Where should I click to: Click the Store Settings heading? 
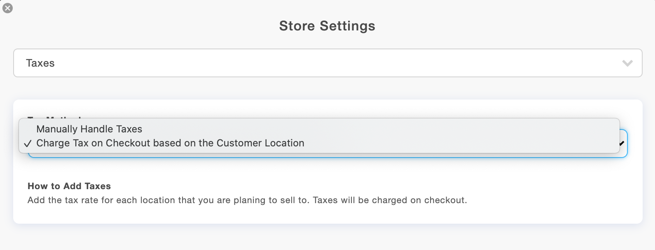(327, 25)
